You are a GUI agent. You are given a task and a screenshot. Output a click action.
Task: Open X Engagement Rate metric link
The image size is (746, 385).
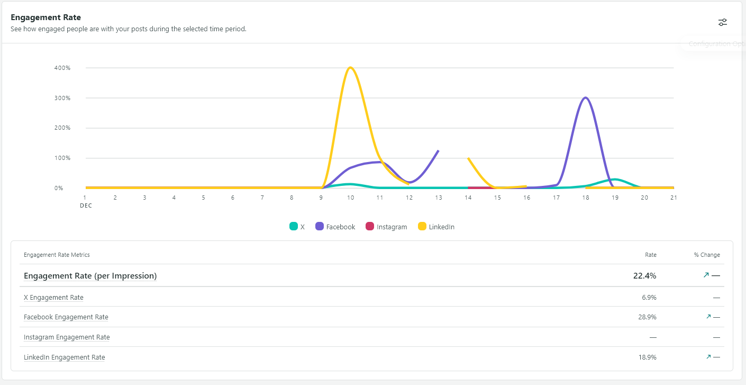tap(53, 298)
